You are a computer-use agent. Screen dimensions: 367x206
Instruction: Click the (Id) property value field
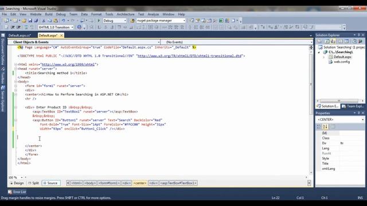(x=352, y=133)
